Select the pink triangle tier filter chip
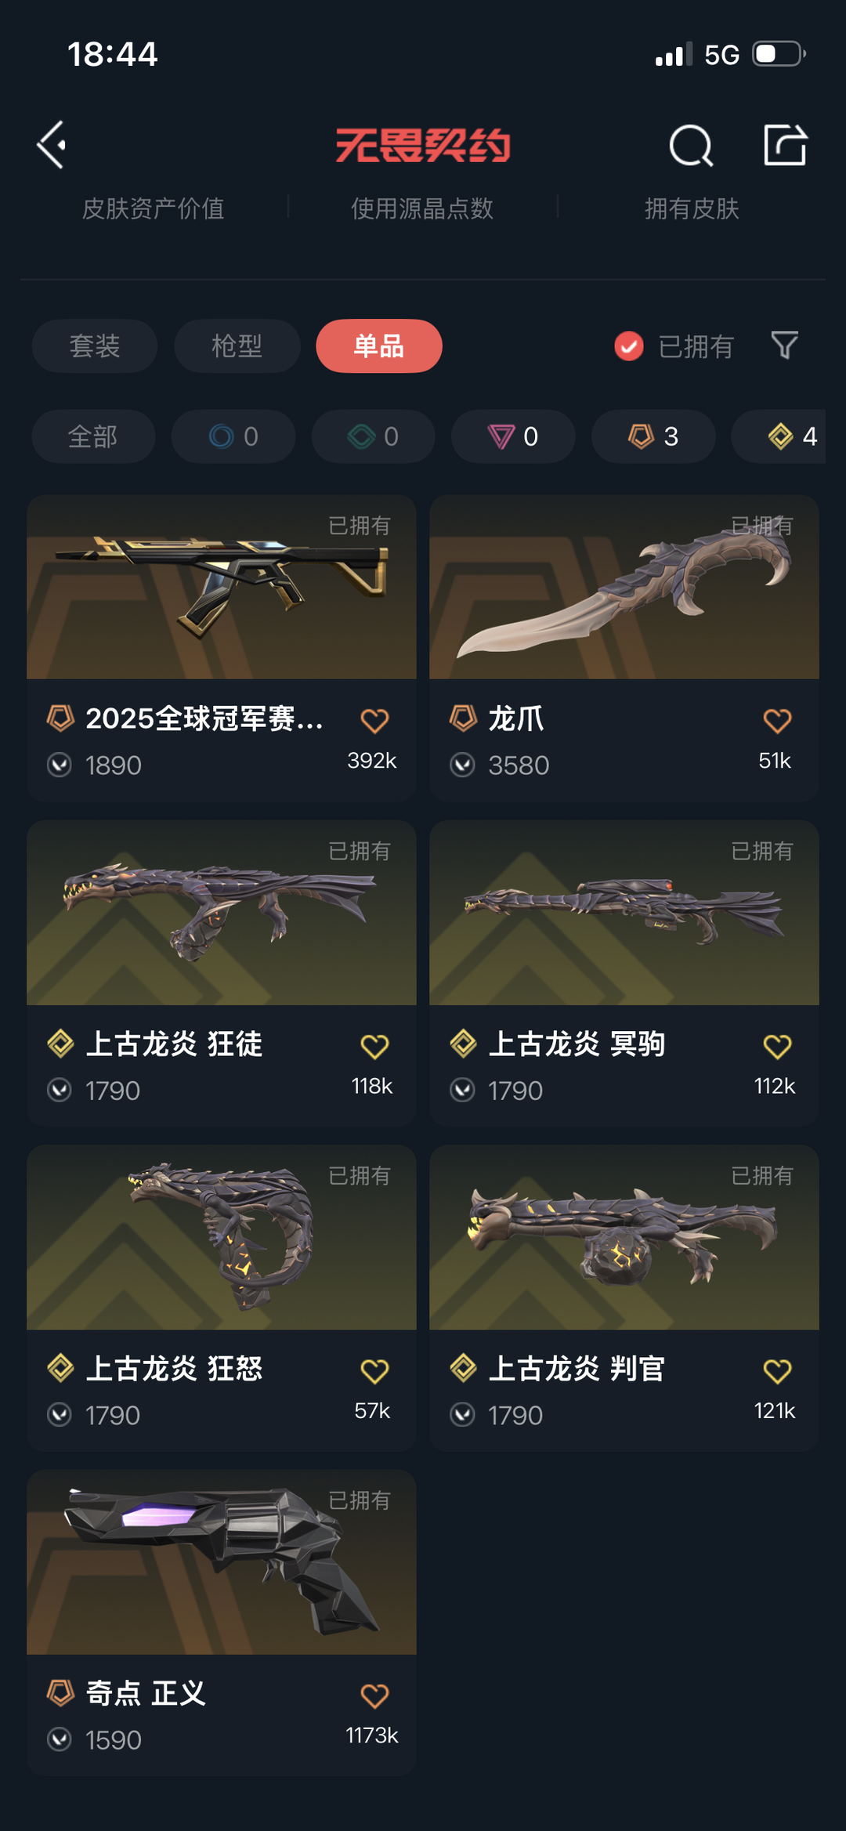The height and width of the screenshot is (1831, 846). tap(513, 436)
